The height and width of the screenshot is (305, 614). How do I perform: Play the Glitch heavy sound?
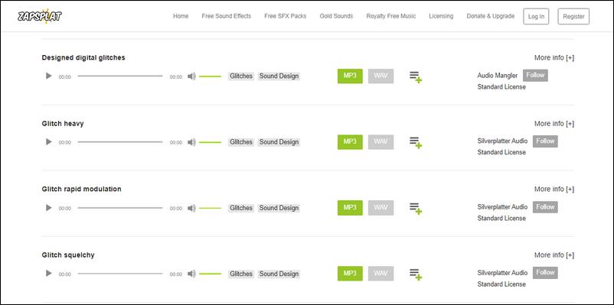coord(48,141)
